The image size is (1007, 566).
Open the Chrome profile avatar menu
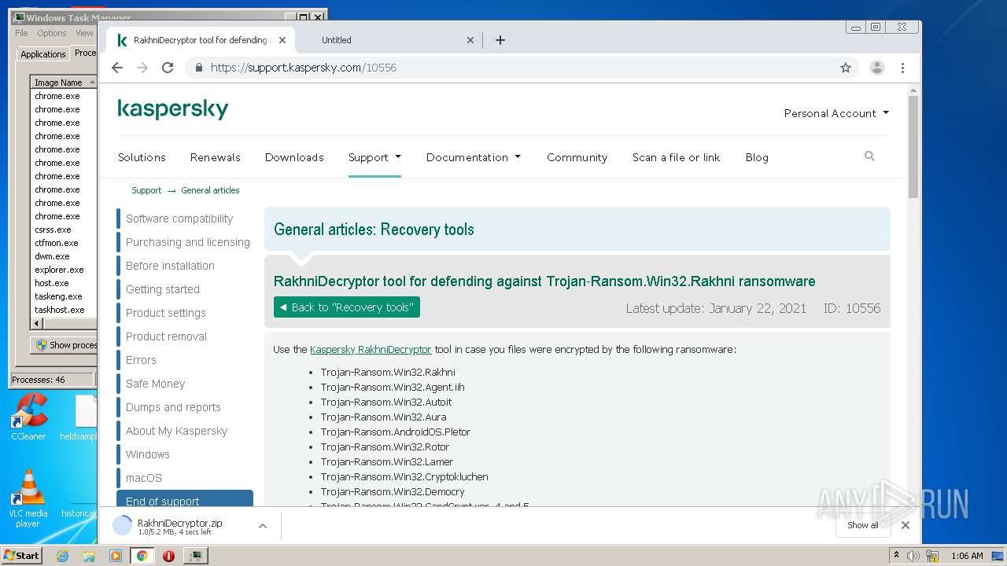877,68
